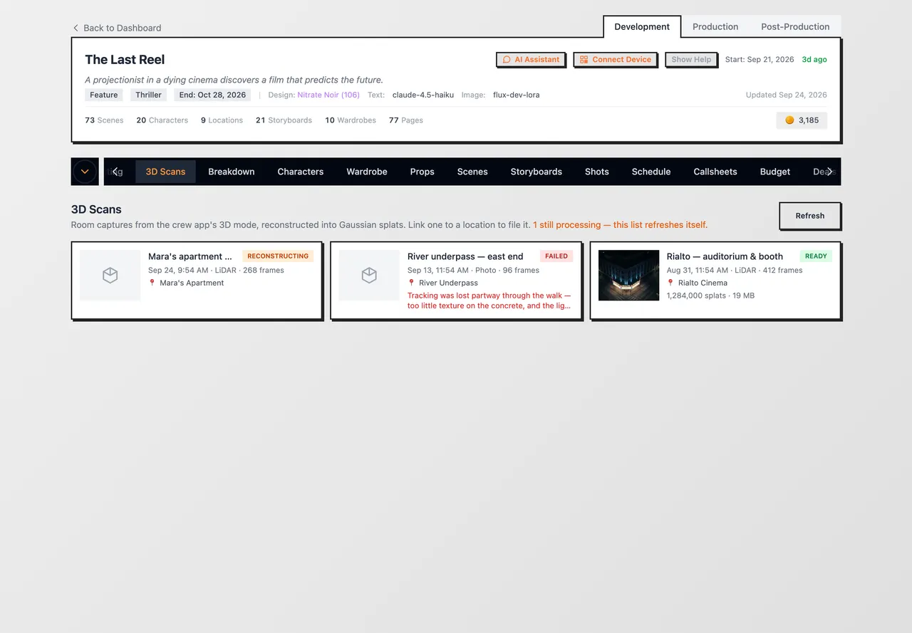Refresh the 3D scans list
912x633 pixels.
pyautogui.click(x=810, y=216)
